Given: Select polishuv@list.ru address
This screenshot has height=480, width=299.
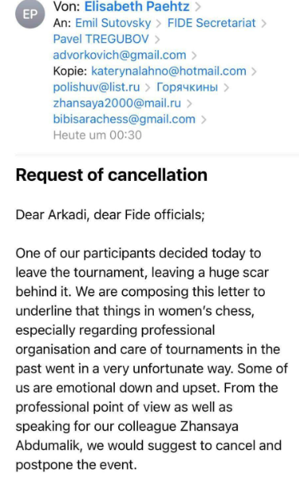Looking at the screenshot, I should pyautogui.click(x=97, y=87).
